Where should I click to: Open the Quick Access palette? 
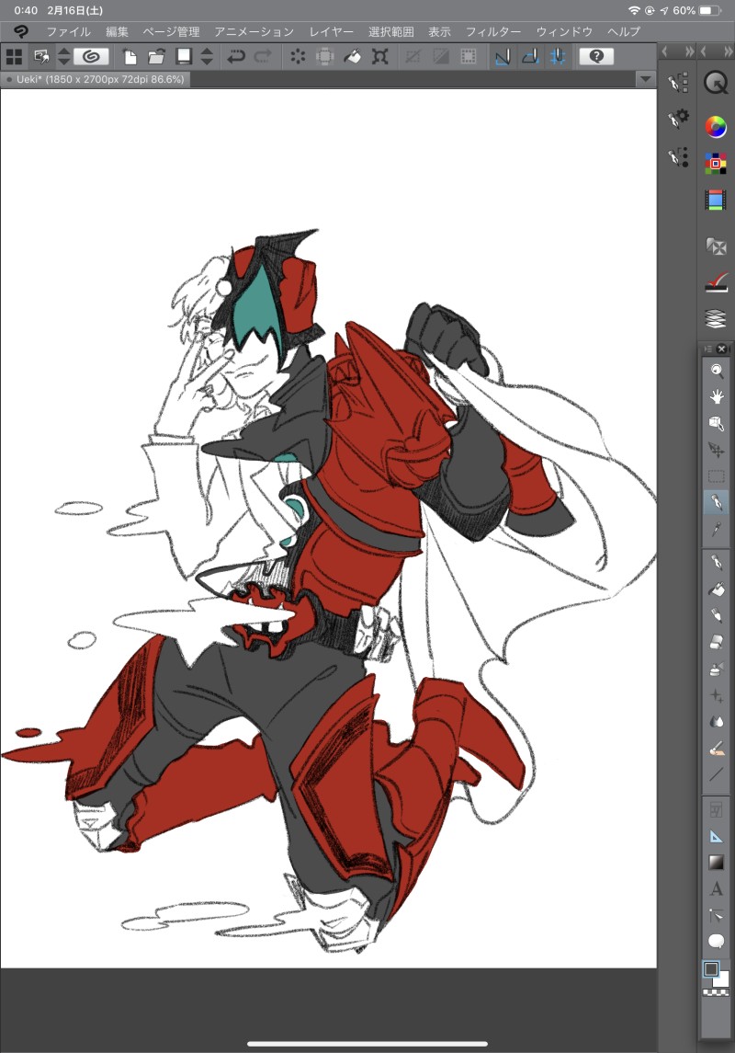point(717,84)
